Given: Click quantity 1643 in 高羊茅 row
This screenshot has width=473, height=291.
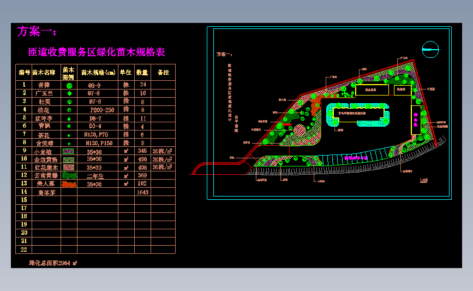Looking at the screenshot, I should tap(143, 192).
